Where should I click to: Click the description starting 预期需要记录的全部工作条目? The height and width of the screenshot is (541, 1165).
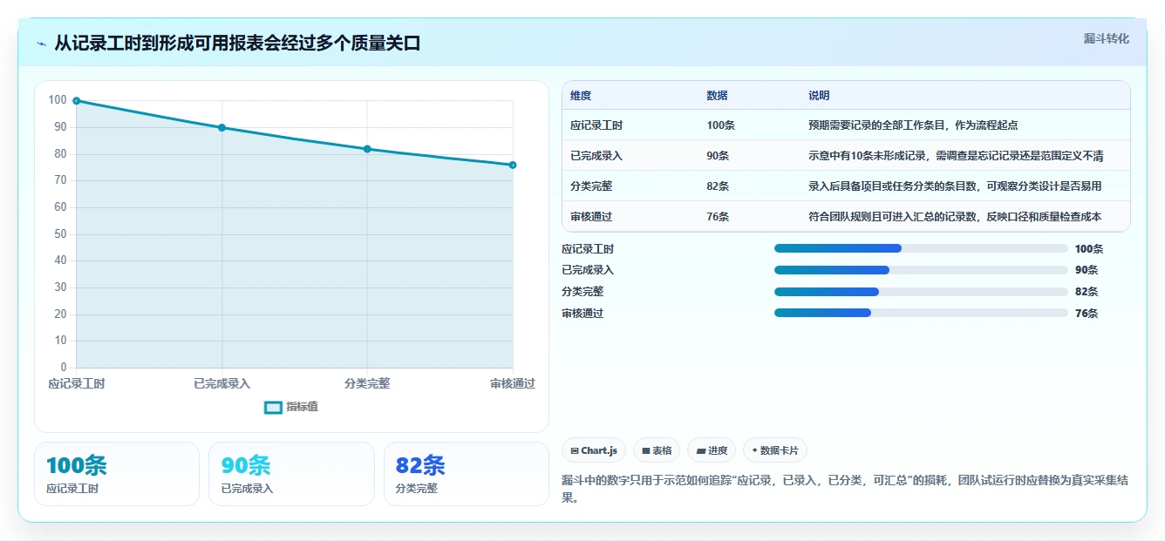pos(913,125)
